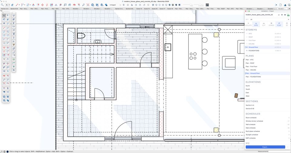Select the X-ray face style icon
The width and height of the screenshot is (291, 153).
[x=153, y=5]
